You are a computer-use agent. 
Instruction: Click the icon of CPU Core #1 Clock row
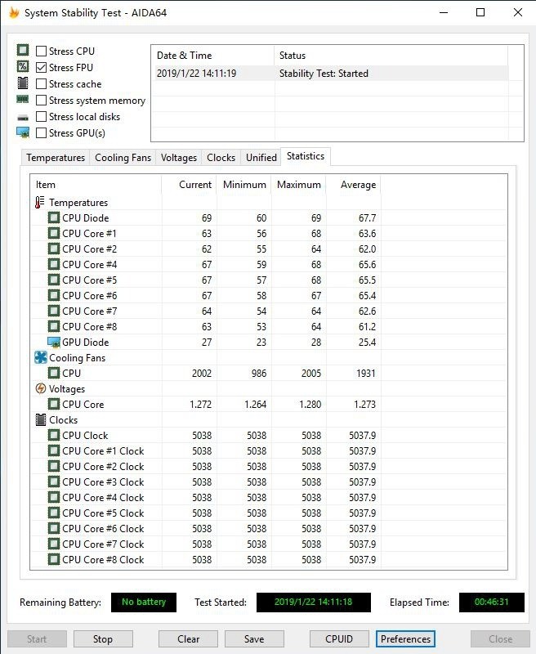pyautogui.click(x=54, y=451)
